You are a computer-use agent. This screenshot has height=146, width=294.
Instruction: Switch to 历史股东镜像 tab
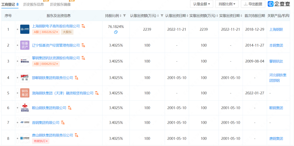point(60,5)
